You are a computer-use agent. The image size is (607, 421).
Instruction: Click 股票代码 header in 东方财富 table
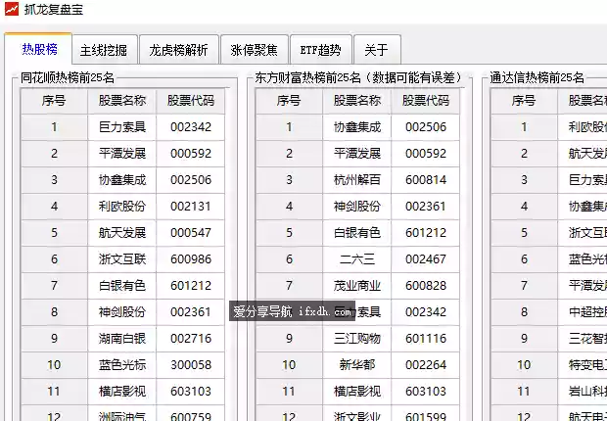coord(426,101)
